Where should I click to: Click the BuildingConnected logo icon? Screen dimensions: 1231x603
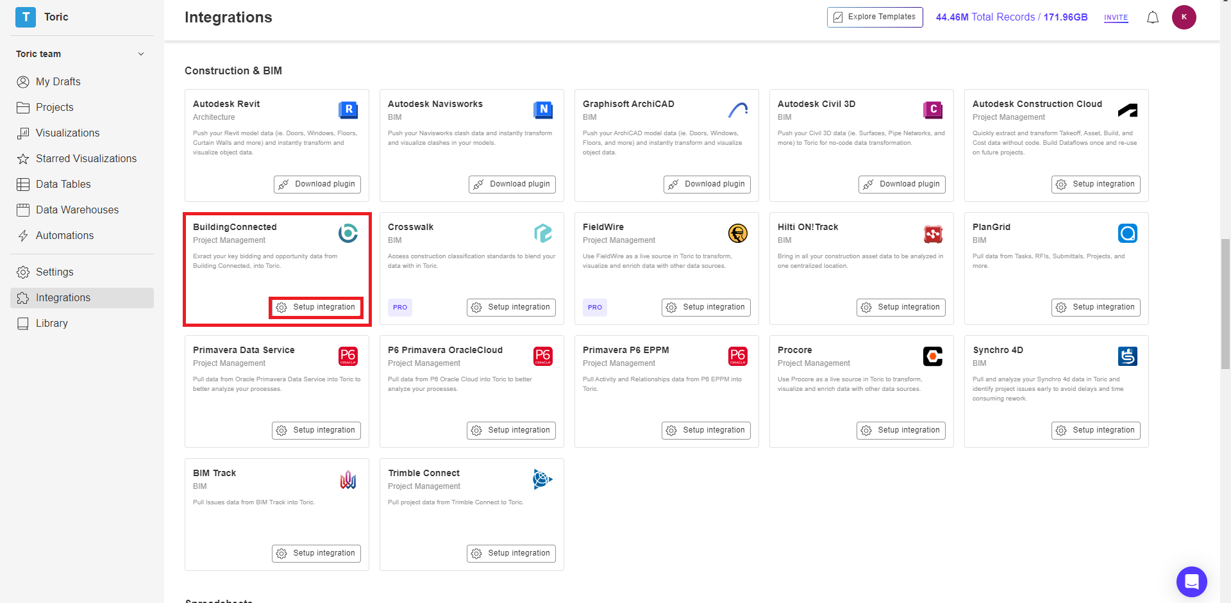tap(348, 233)
